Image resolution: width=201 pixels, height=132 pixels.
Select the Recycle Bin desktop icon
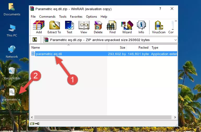[12, 73]
